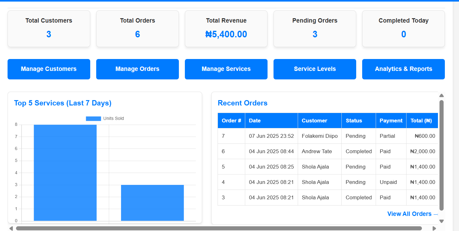This screenshot has height=231, width=459.
Task: Open the Manage Customers section
Action: pos(49,69)
